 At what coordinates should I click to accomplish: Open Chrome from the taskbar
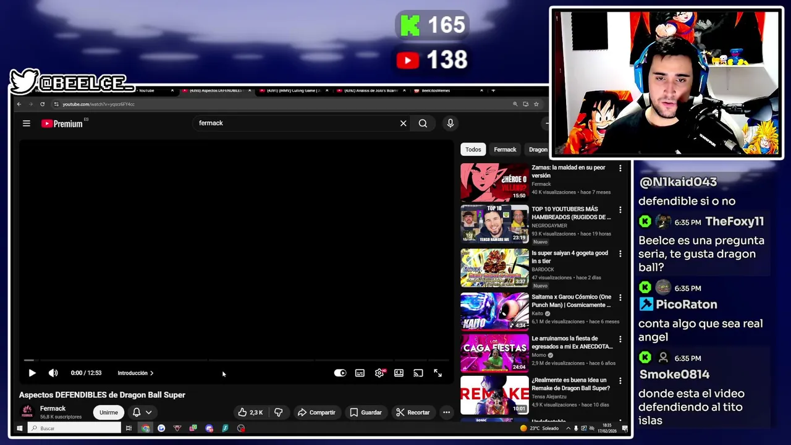[x=145, y=428]
